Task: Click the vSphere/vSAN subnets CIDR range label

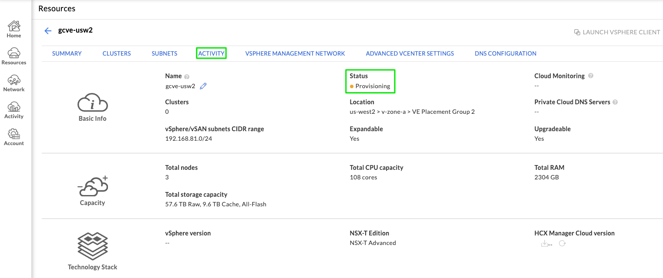Action: pos(215,129)
